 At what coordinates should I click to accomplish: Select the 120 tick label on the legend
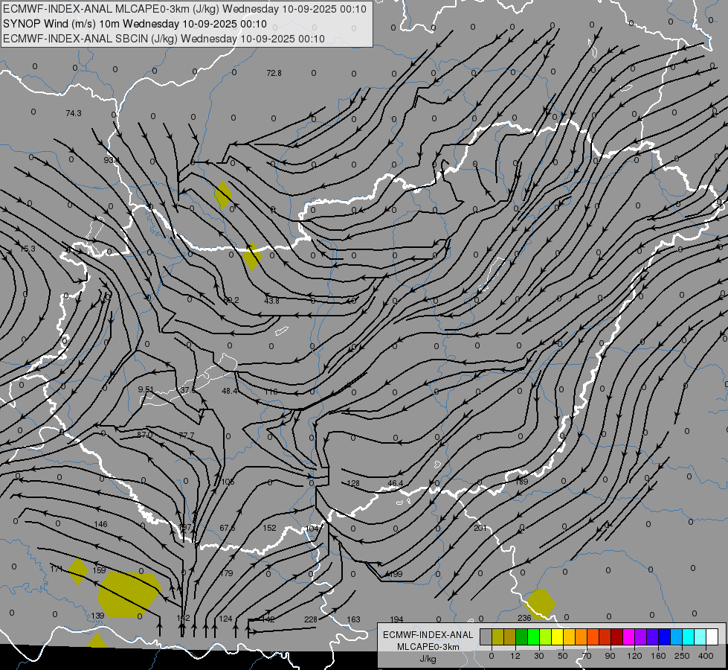pos(634,656)
